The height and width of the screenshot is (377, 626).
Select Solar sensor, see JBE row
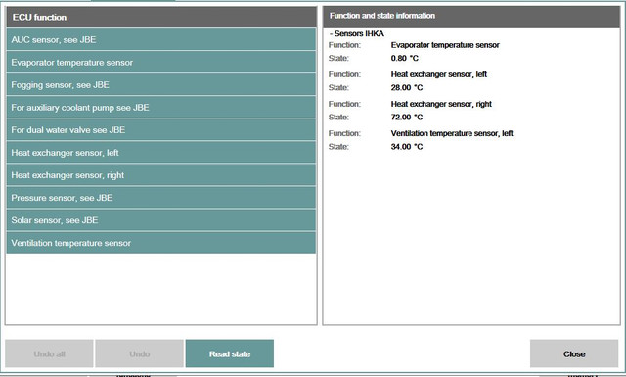click(160, 220)
